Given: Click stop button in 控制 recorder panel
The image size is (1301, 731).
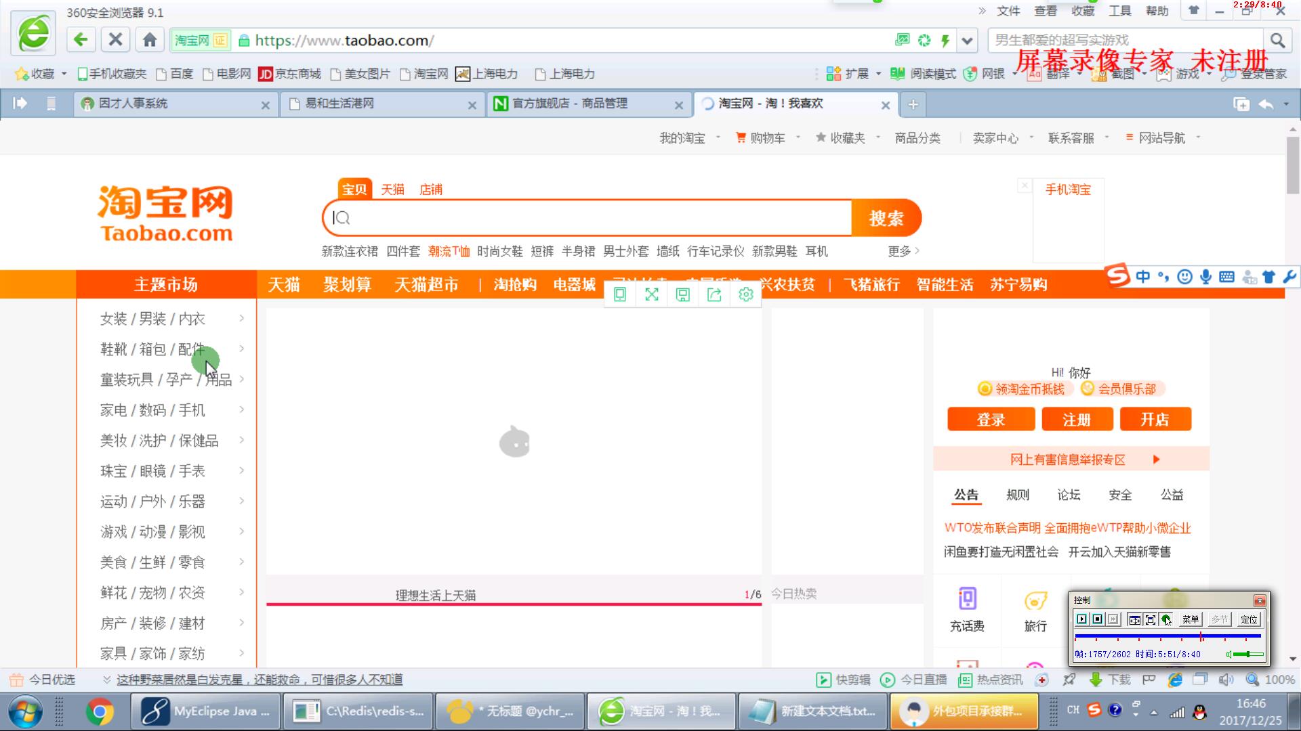Looking at the screenshot, I should 1097,619.
